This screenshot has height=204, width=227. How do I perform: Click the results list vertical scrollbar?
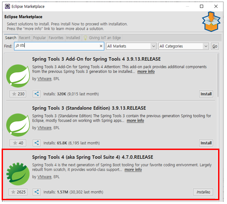[218, 75]
